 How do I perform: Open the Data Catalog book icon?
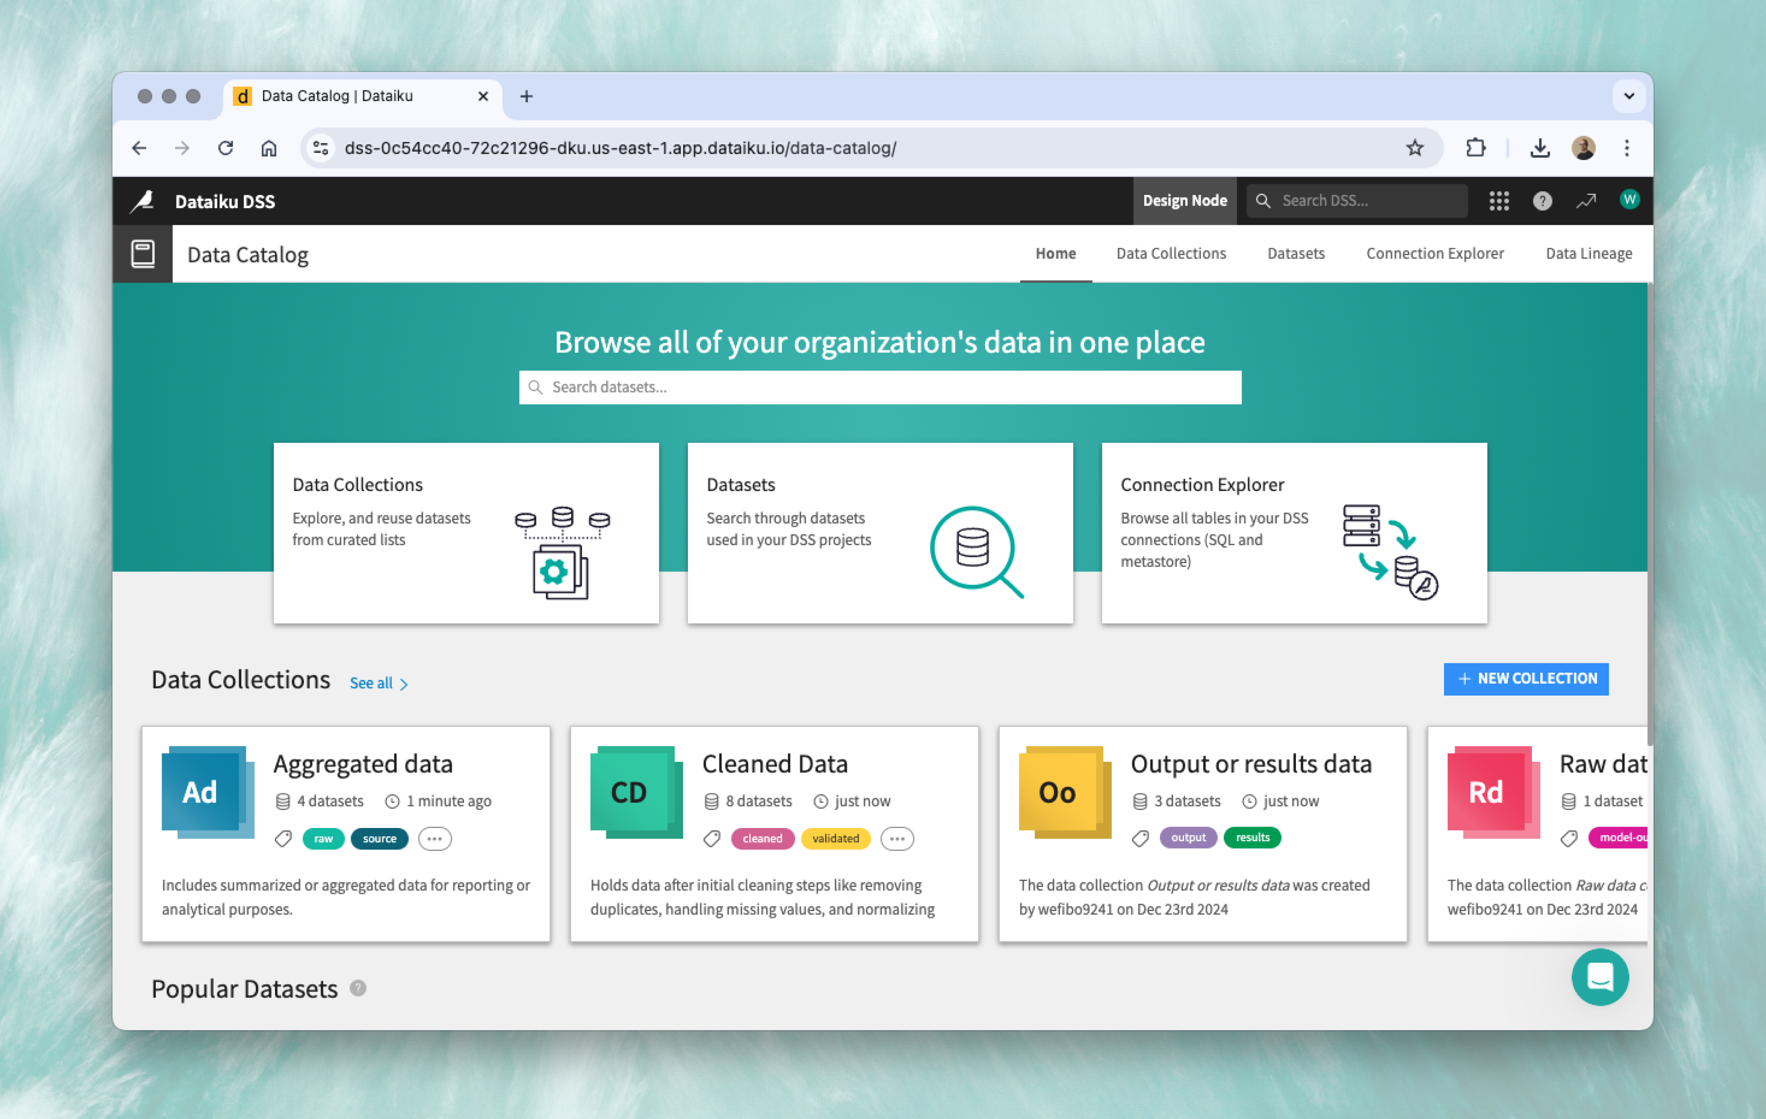point(143,254)
